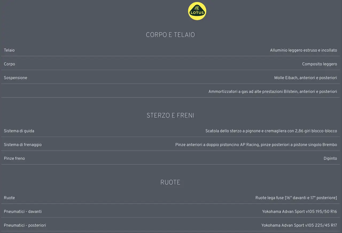Select the STERZO E FRENI section heading

170,116
